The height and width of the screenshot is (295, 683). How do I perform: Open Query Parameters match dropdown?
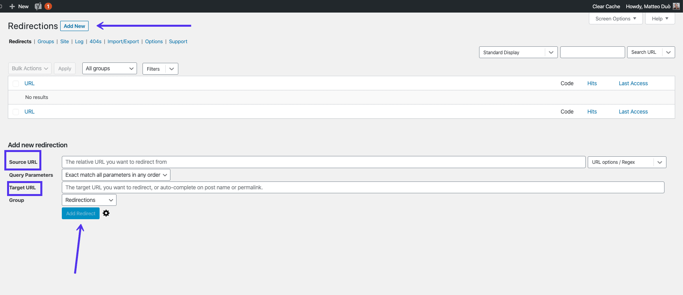116,175
